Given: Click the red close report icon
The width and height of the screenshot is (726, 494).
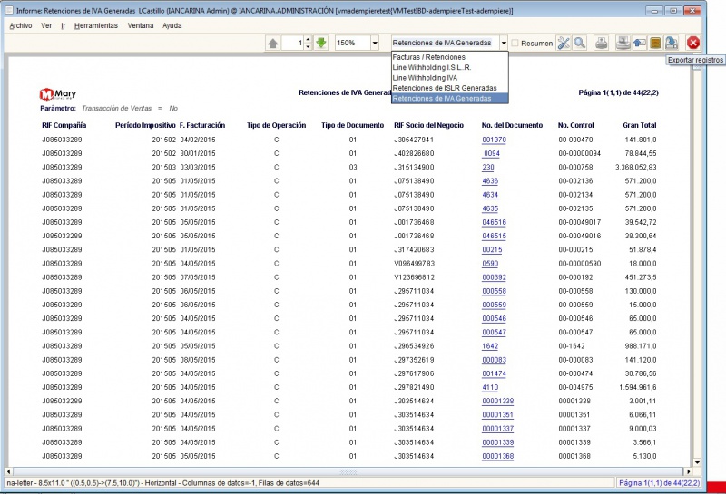Looking at the screenshot, I should [x=693, y=43].
